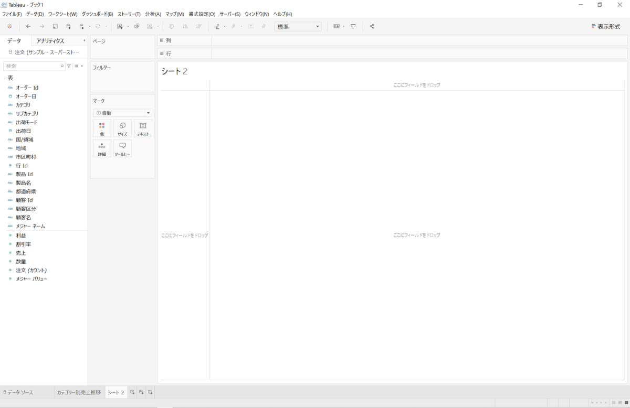
Task: Click the filter fields icon beside search
Action: (x=69, y=66)
